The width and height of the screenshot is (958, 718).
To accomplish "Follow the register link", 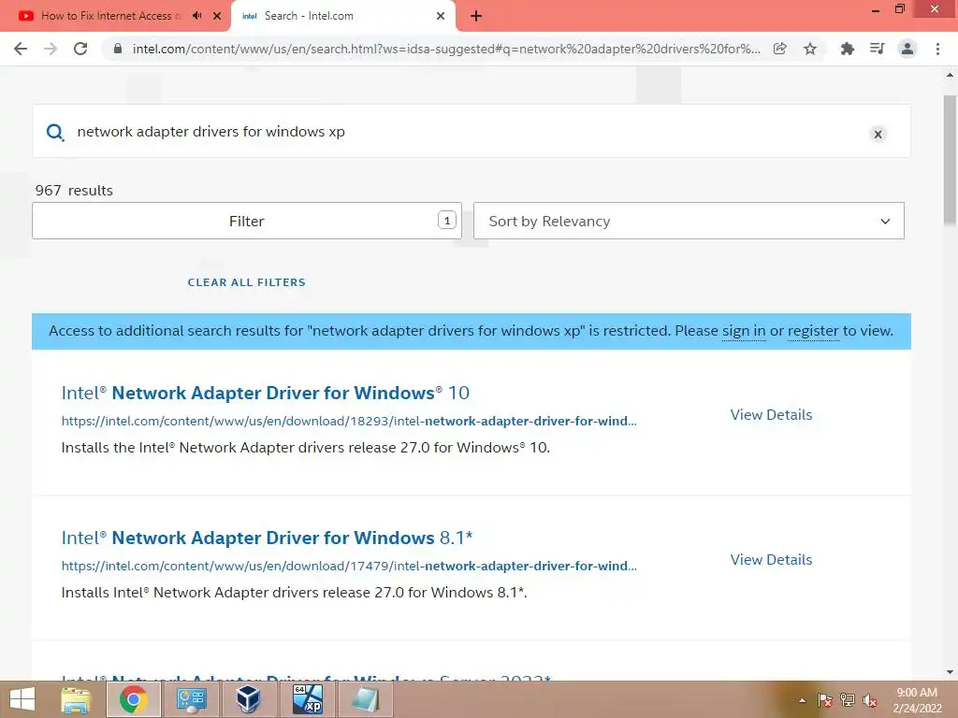I will point(813,331).
